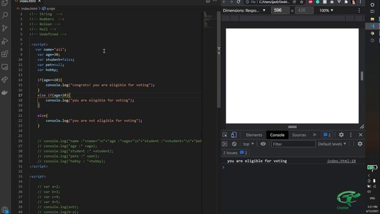Toggle live expression eye icon
This screenshot has width=380, height=214.
pyautogui.click(x=263, y=144)
